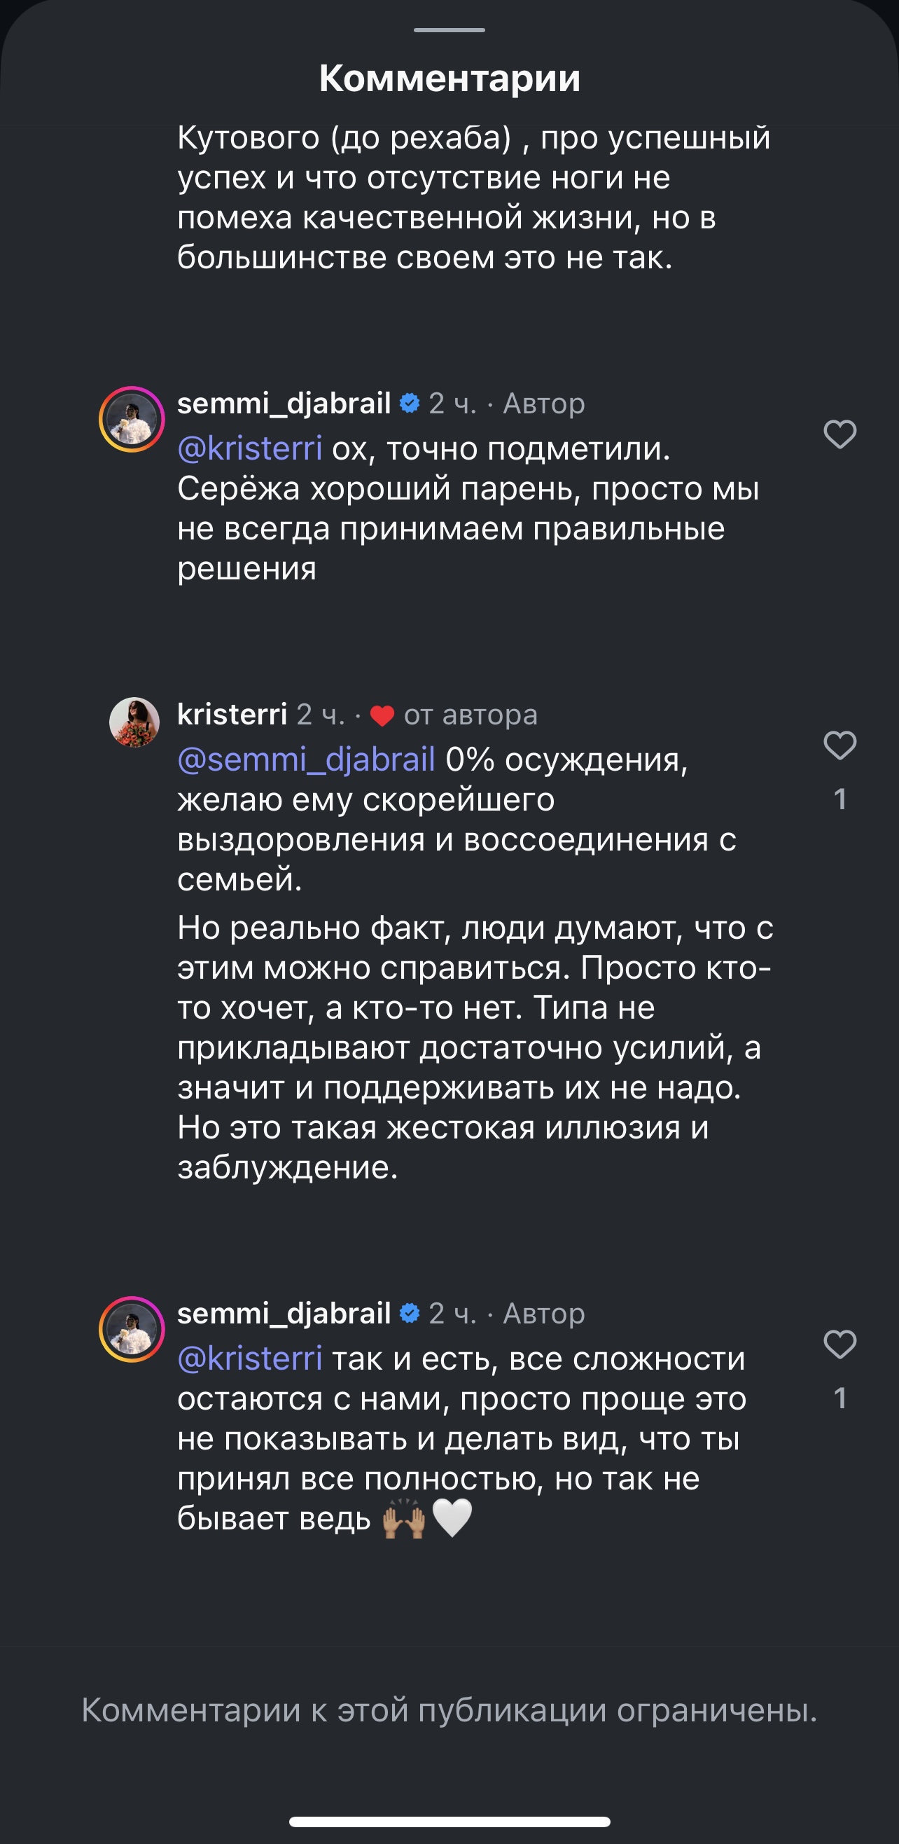Tap the verified badge in last reply
This screenshot has height=1844, width=899.
[410, 1314]
